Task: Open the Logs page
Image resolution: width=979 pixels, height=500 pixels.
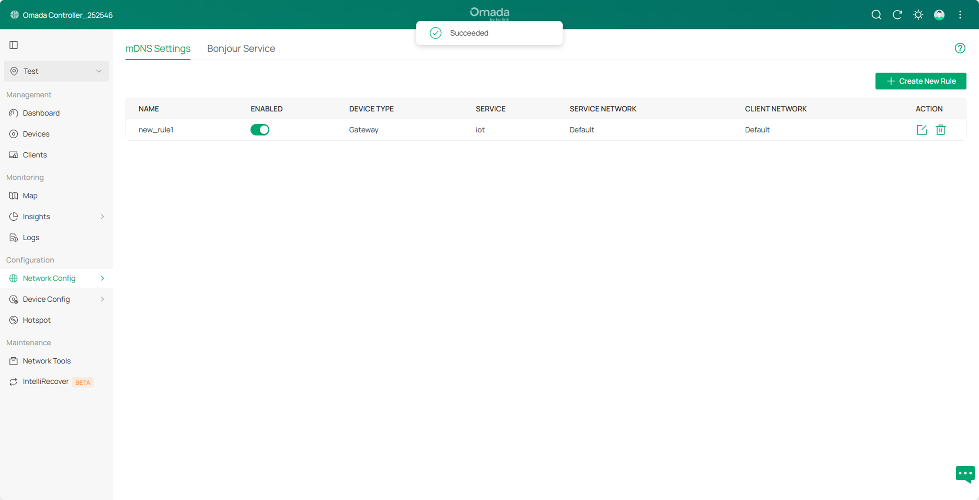Action: click(31, 237)
